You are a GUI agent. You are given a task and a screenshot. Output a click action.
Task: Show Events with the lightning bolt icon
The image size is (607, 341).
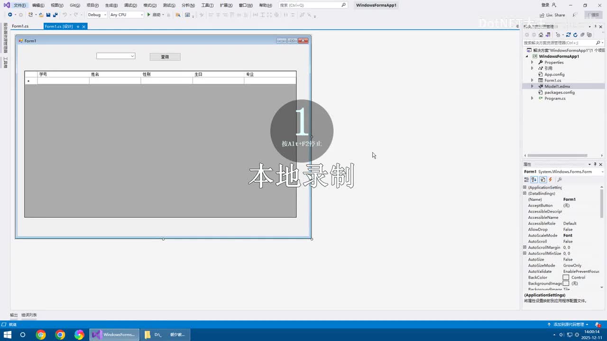(x=551, y=179)
